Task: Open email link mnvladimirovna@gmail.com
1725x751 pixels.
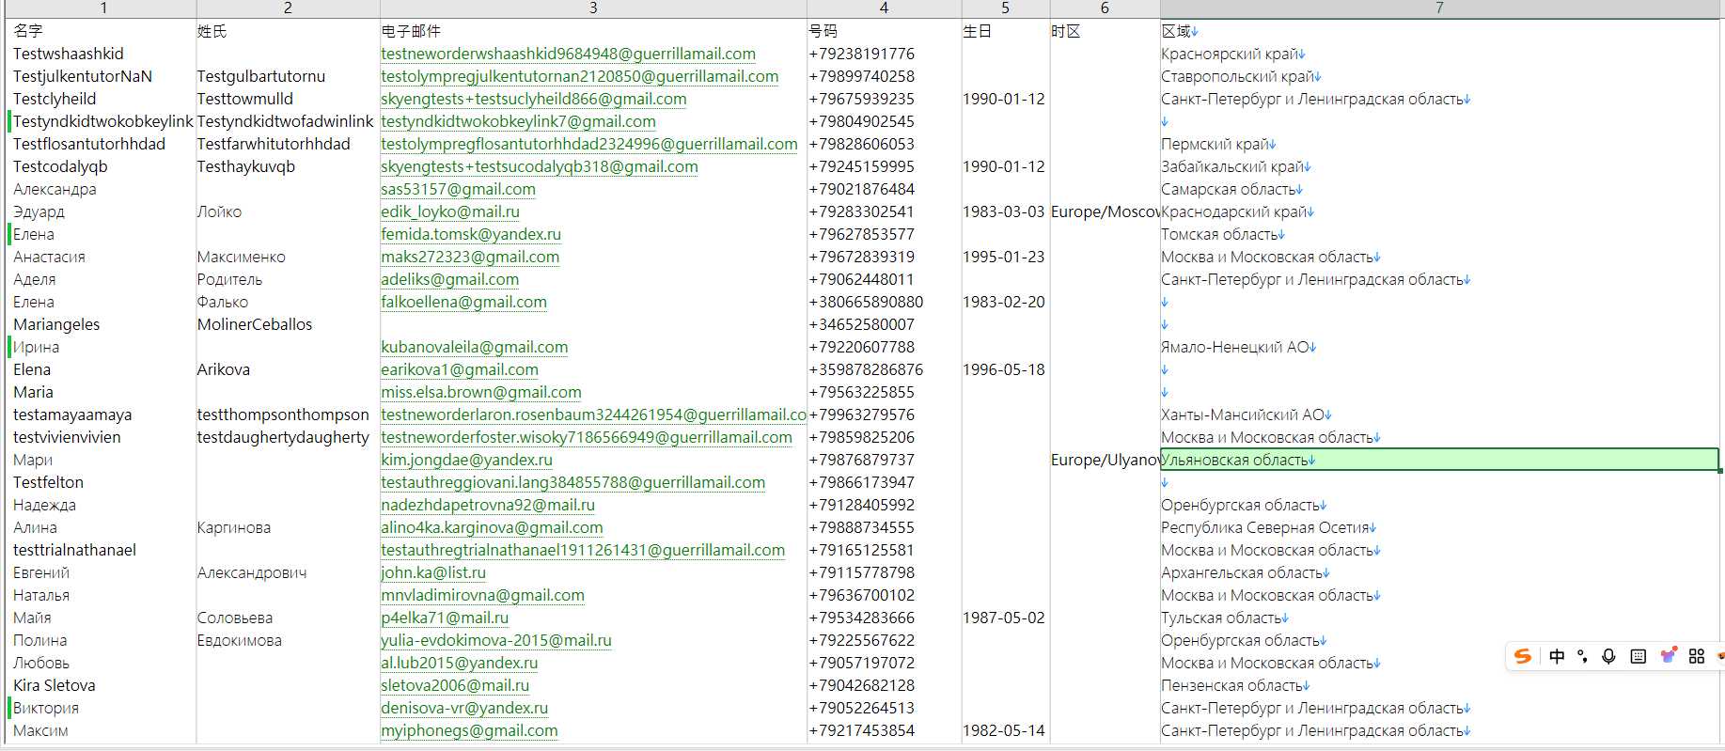Action: tap(482, 595)
